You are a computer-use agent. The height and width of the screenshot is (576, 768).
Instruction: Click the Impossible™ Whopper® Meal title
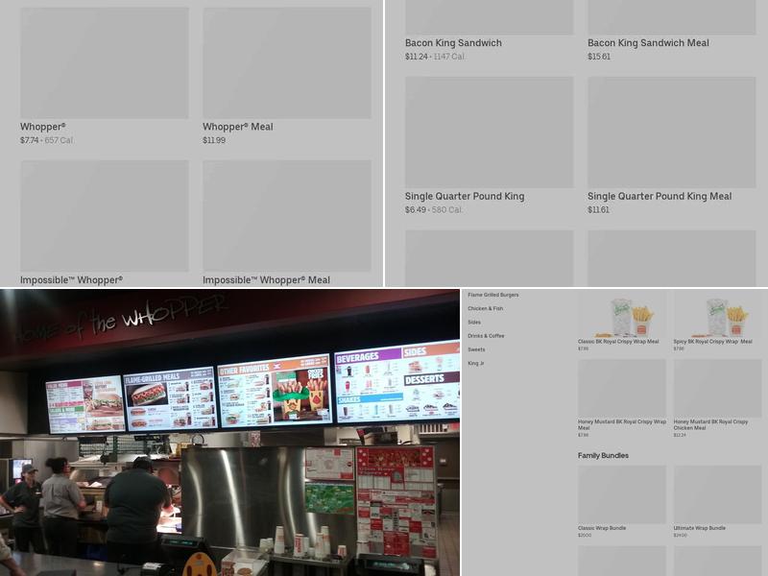pos(267,280)
